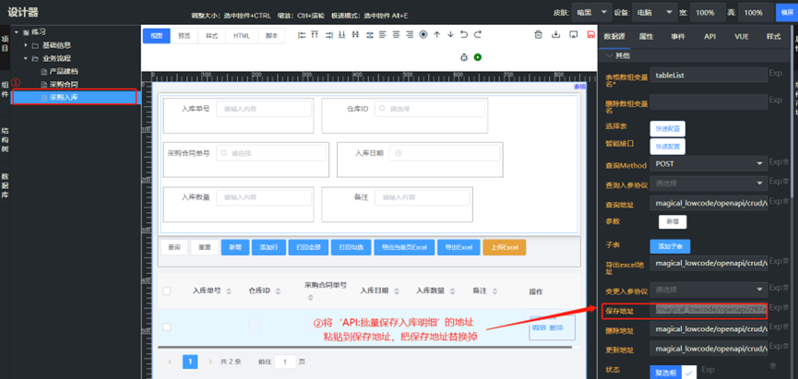Click Exp beside 删除数组变量名
Screen dimensions: 798x379
click(775, 101)
